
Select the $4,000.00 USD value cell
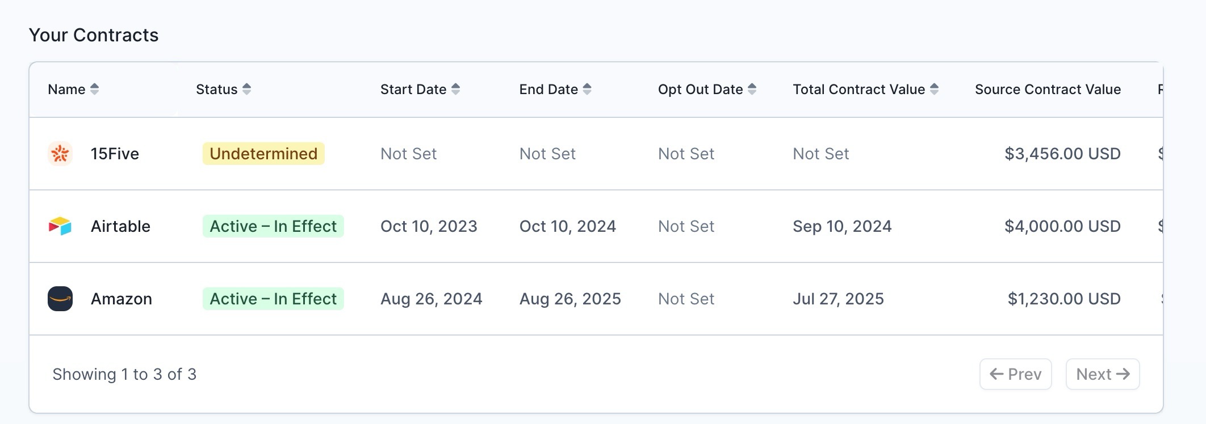1062,226
